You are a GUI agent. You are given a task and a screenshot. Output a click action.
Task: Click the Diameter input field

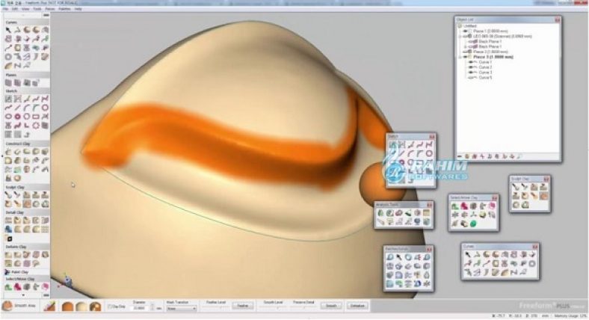click(139, 308)
